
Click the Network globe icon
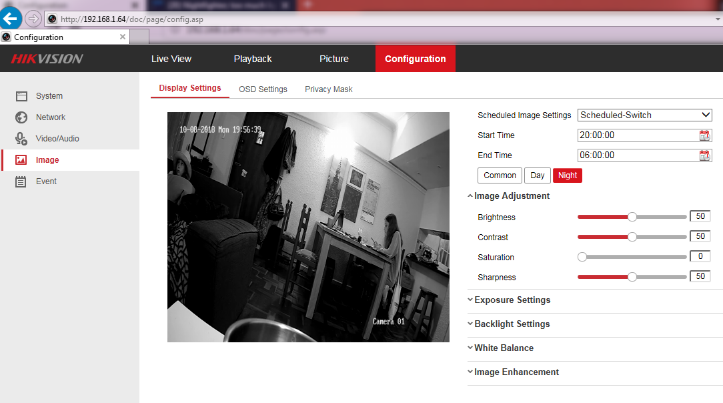21,117
